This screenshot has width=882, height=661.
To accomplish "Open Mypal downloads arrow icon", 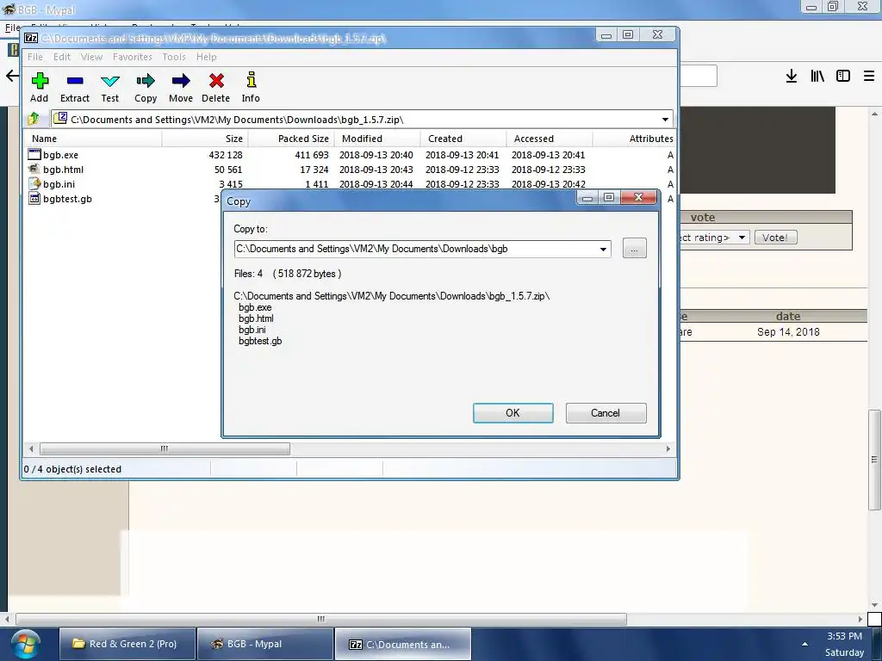I will 791,76.
